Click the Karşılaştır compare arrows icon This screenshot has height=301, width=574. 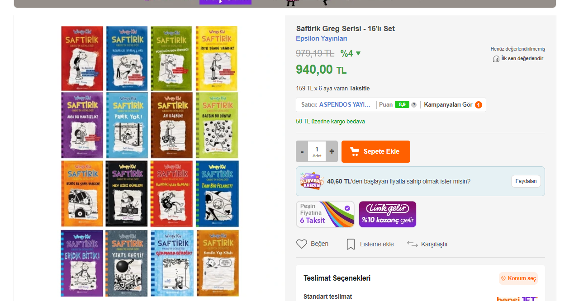(x=412, y=244)
